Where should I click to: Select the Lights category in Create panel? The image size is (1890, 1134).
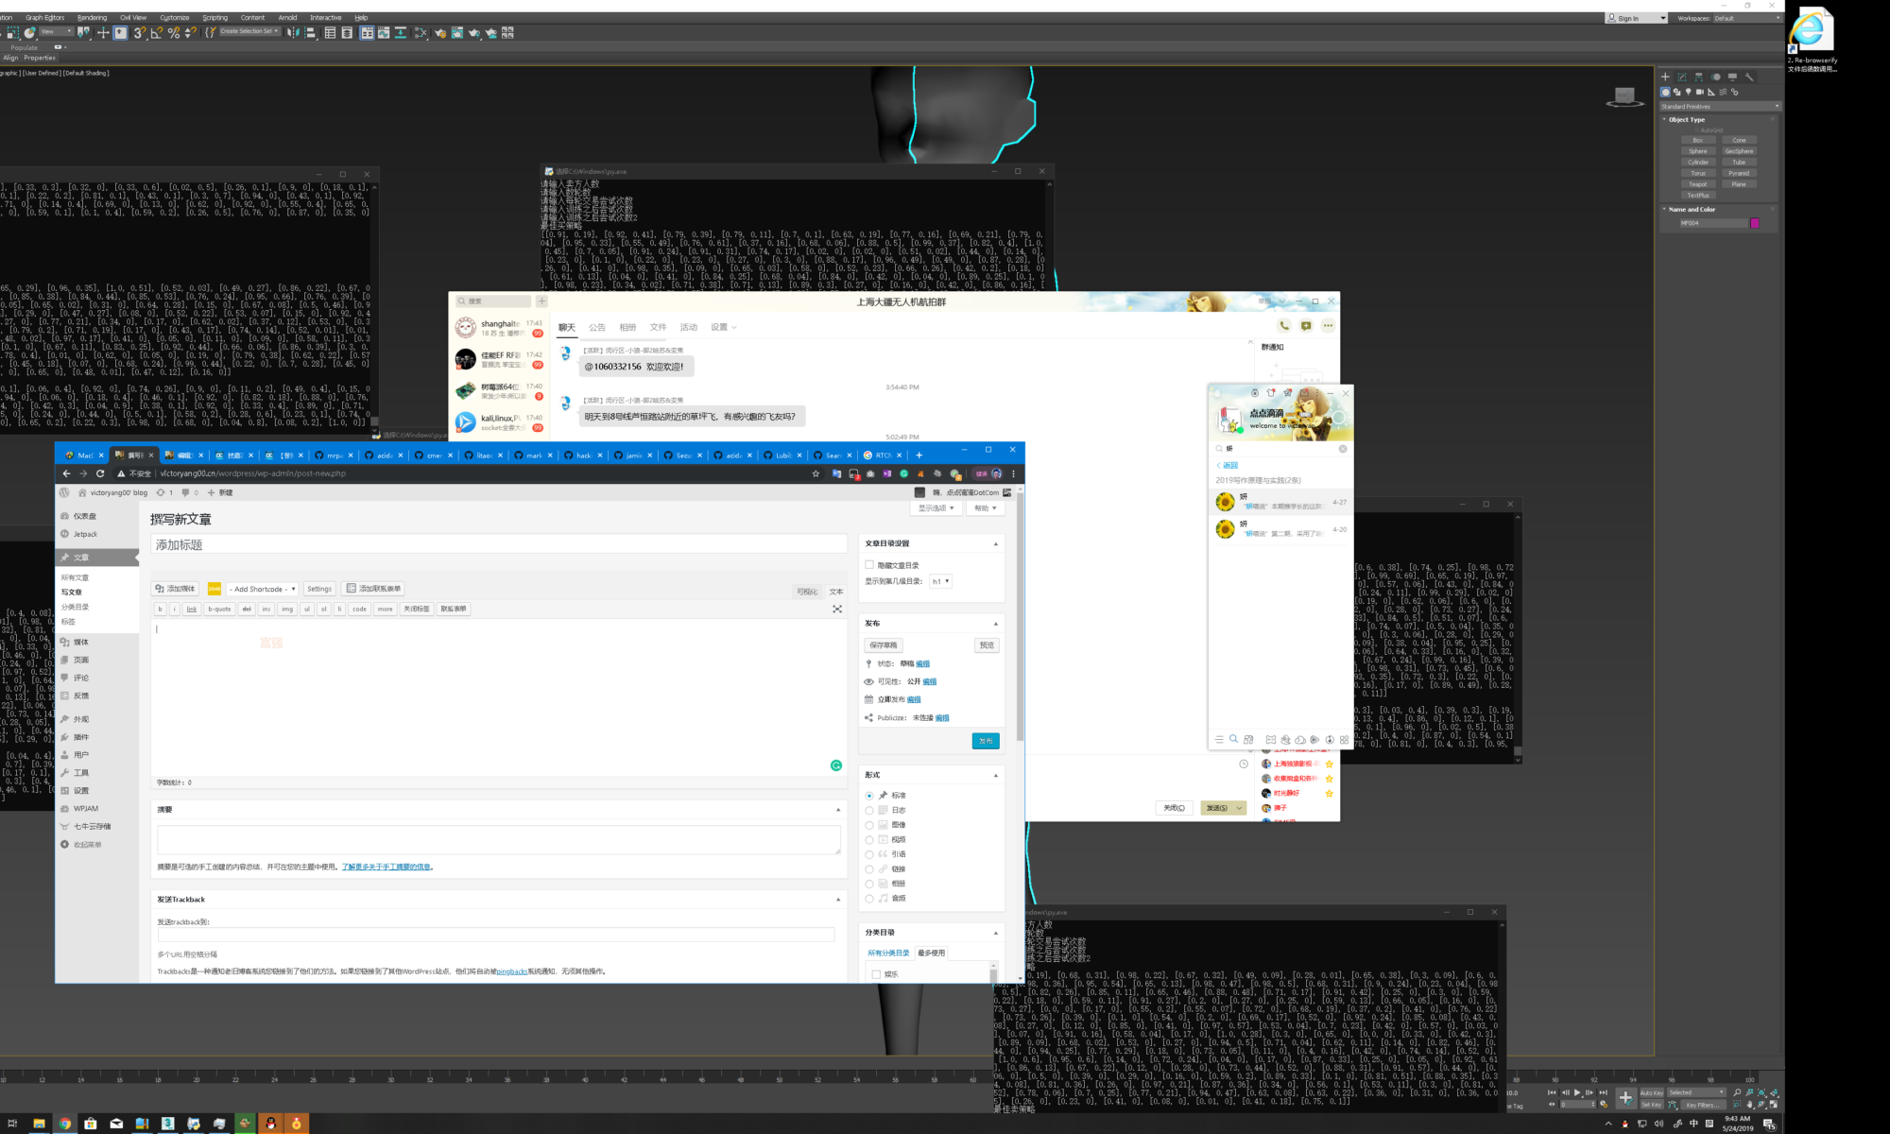[x=1688, y=92]
